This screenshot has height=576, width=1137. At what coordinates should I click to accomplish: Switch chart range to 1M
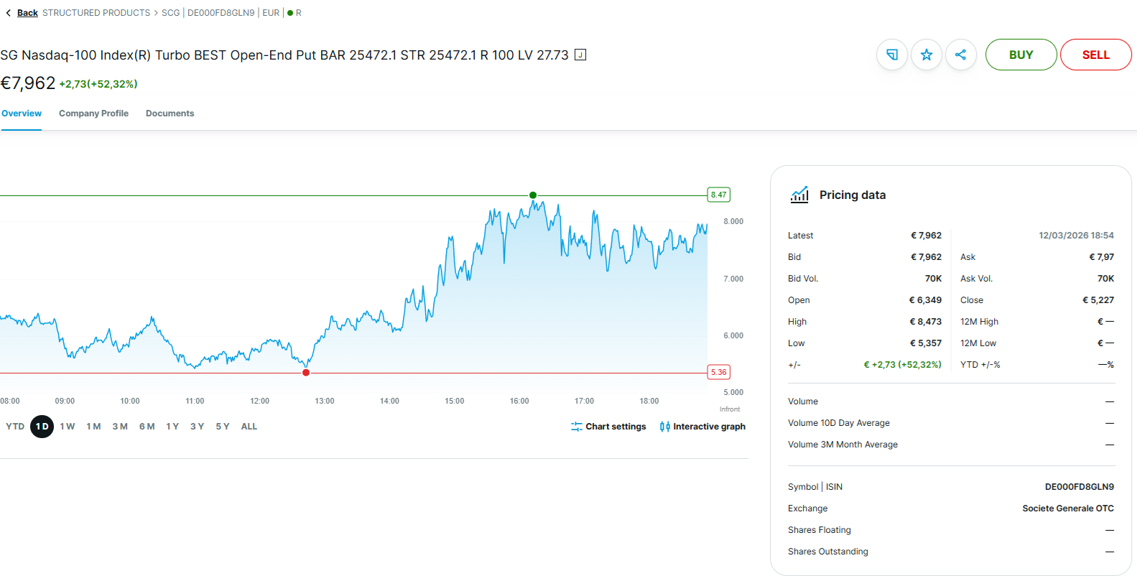tap(93, 427)
